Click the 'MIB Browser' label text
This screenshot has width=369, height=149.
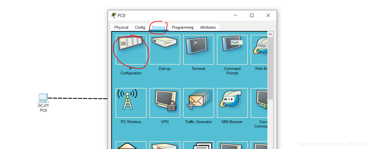[232, 122]
